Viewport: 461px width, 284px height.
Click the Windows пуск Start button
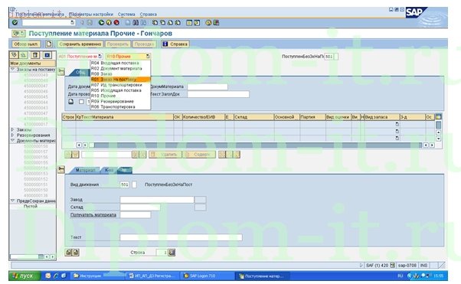[x=25, y=276]
